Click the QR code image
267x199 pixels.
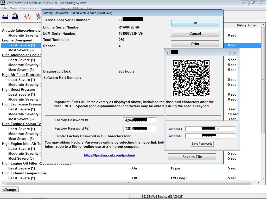tap(192, 78)
